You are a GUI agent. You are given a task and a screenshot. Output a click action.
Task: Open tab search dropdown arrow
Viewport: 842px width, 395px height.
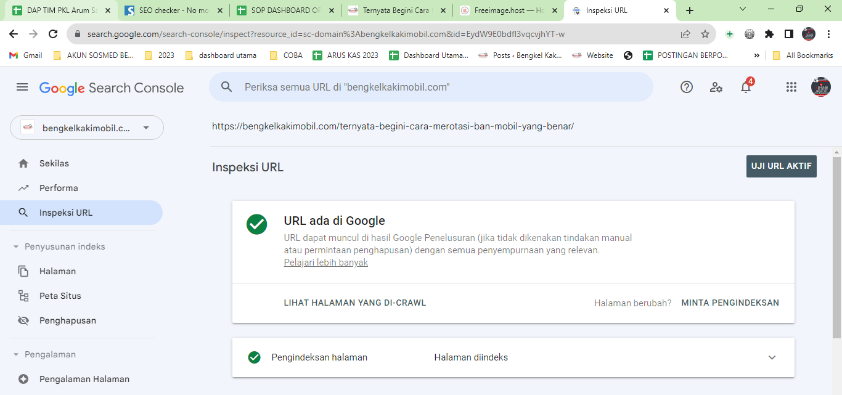tap(742, 9)
